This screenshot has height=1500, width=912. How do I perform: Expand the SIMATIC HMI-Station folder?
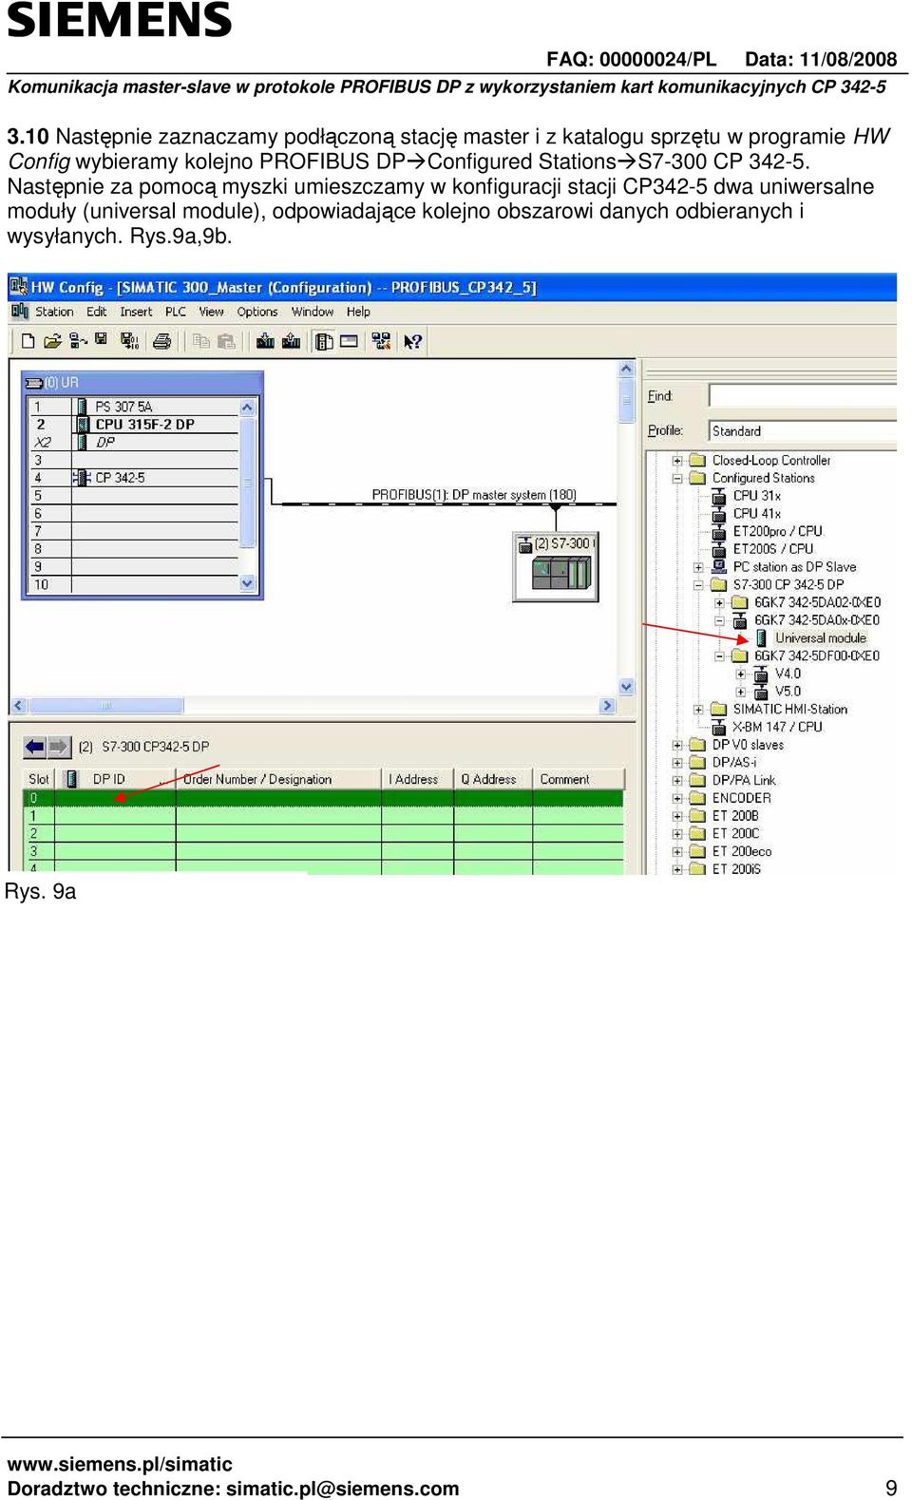tap(698, 709)
